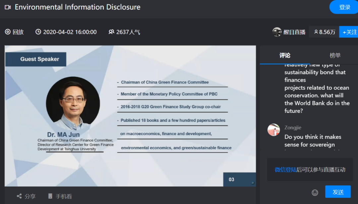Click the Environmental Information Disclosure title

click(x=78, y=7)
